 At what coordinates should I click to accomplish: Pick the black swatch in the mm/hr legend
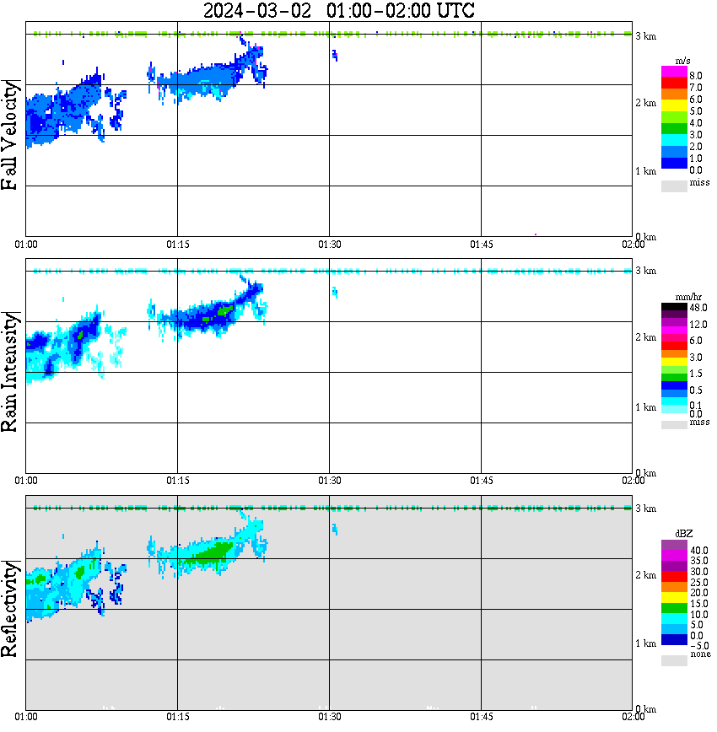(674, 307)
